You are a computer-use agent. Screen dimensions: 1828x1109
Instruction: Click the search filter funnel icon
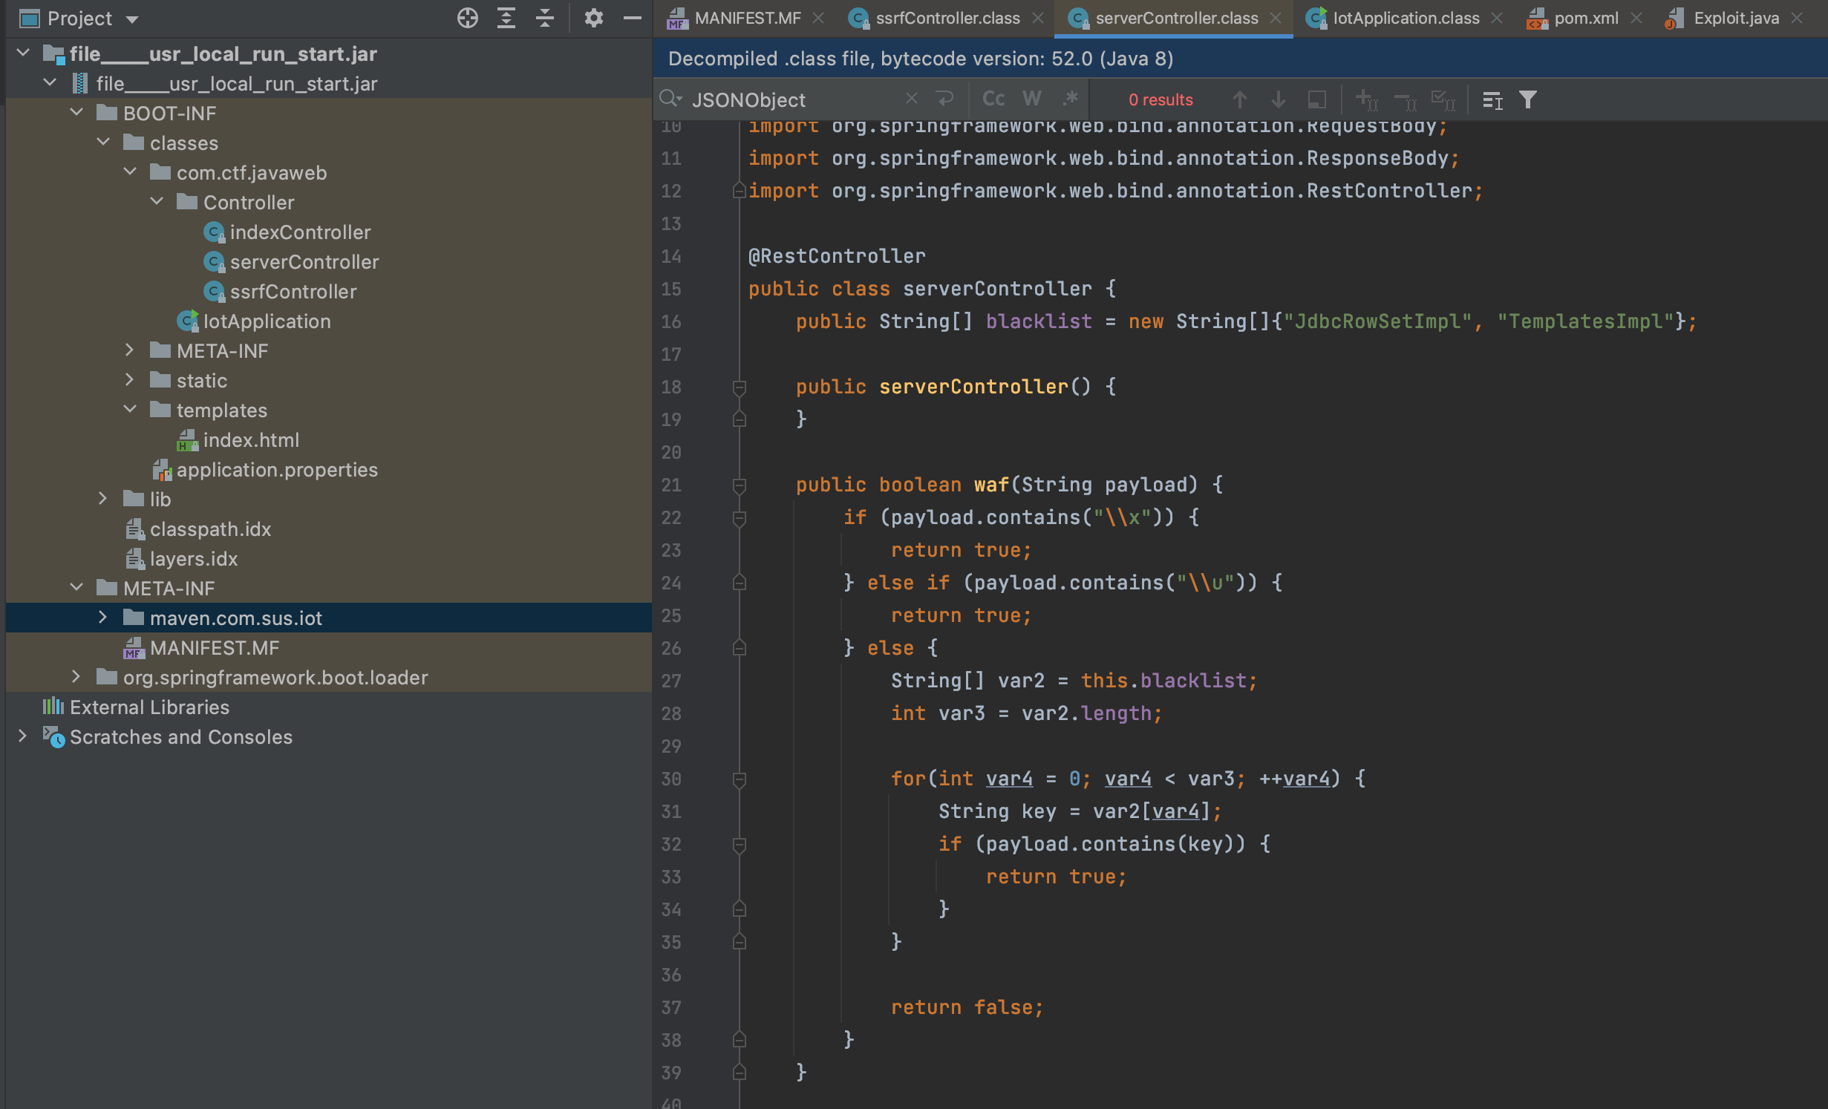click(x=1528, y=99)
